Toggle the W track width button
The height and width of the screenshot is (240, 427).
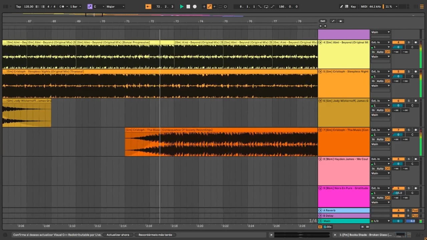[x=367, y=227]
